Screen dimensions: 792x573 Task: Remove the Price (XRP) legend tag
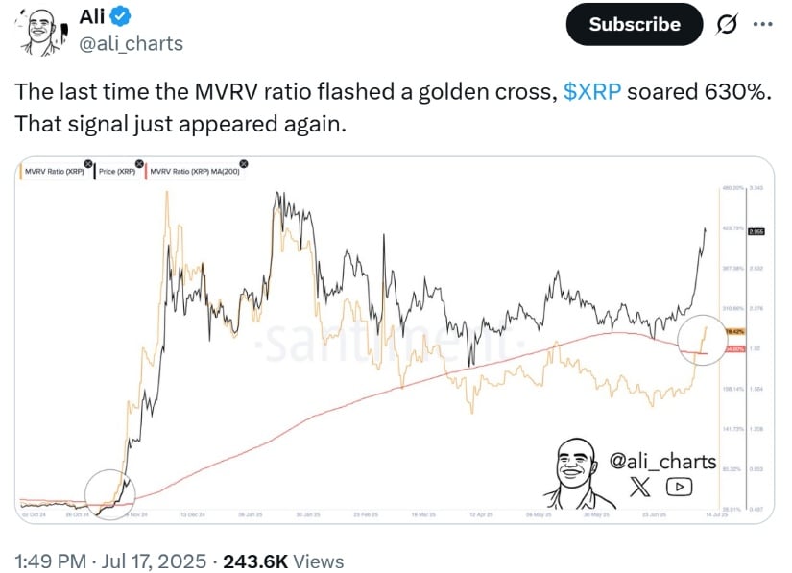tap(139, 163)
